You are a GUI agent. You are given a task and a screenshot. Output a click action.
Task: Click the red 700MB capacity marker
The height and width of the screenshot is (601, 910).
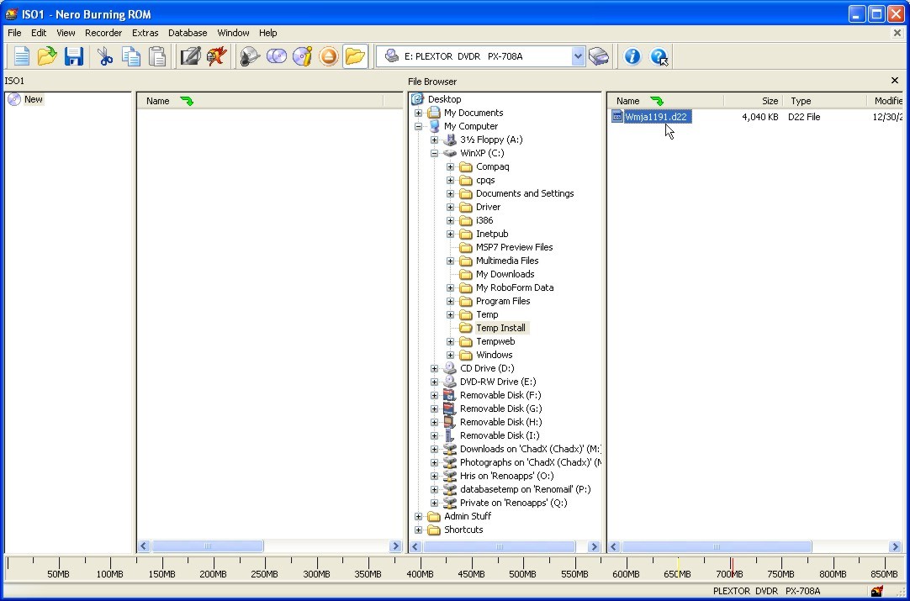click(x=732, y=567)
